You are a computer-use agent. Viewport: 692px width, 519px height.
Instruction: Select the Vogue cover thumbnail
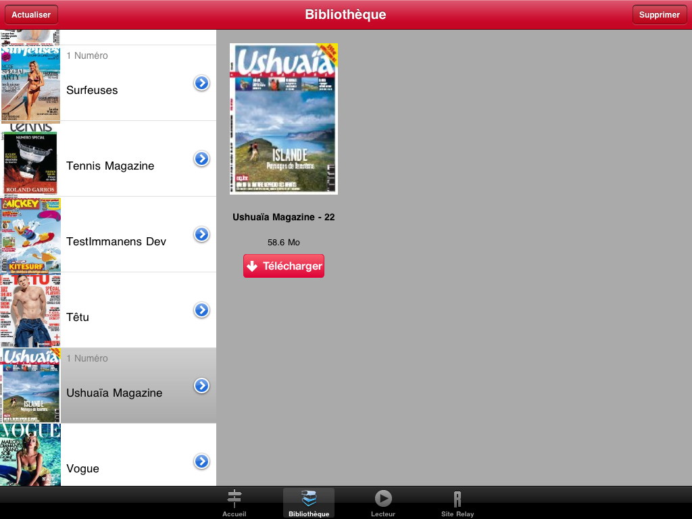click(x=30, y=455)
